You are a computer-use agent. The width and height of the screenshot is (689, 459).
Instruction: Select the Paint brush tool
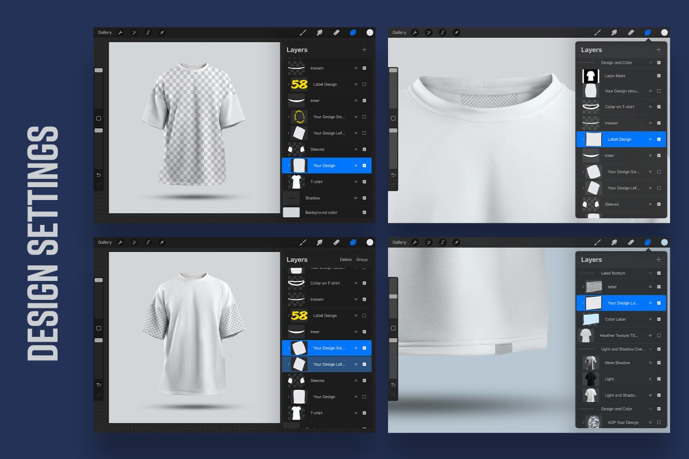pyautogui.click(x=303, y=32)
